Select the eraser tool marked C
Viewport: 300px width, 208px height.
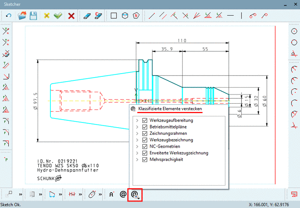(98, 16)
